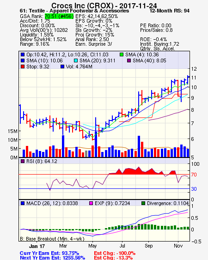Click the Range: 9.16% text
The image size is (208, 260).
click(x=35, y=44)
